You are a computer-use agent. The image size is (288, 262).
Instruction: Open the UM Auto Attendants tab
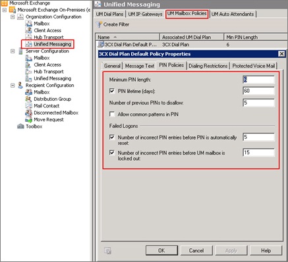tap(233, 14)
